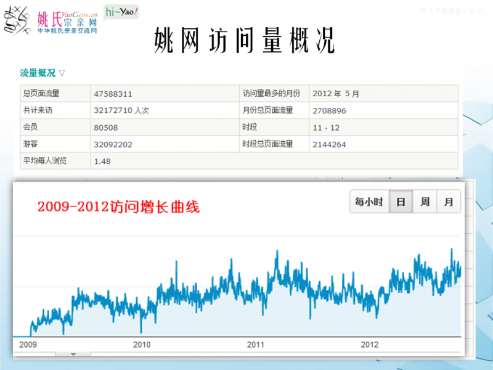This screenshot has width=493, height=370.
Task: Click the hi~Yao! speech bubble icon
Action: pos(121,12)
